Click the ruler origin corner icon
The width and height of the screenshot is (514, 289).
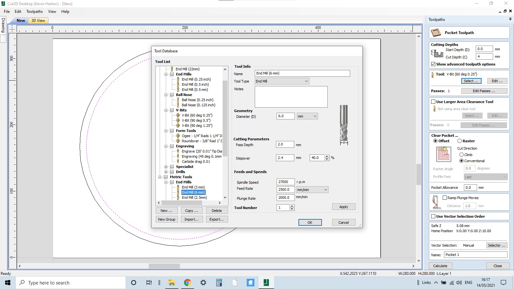coord(12,29)
